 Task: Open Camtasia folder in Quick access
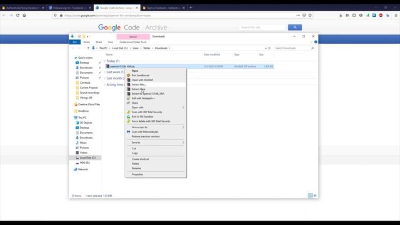[85, 82]
